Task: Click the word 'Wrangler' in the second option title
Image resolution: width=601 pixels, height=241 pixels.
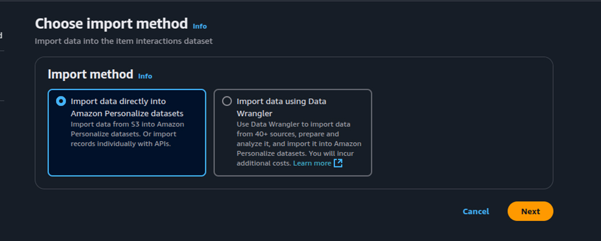Action: (255, 113)
